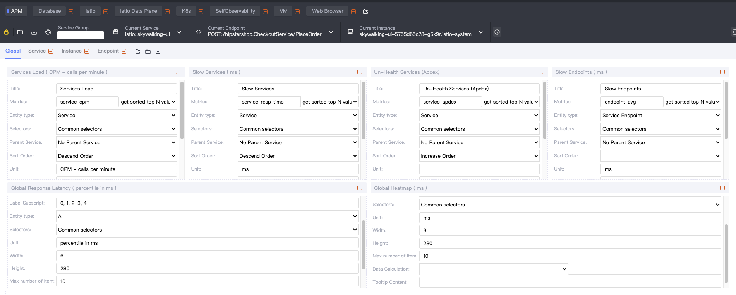
Task: Click the refresh icon in the dark toolbar
Action: pyautogui.click(x=48, y=32)
